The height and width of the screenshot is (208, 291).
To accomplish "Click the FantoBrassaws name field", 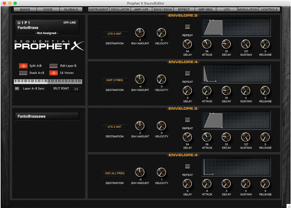I will tap(46, 117).
